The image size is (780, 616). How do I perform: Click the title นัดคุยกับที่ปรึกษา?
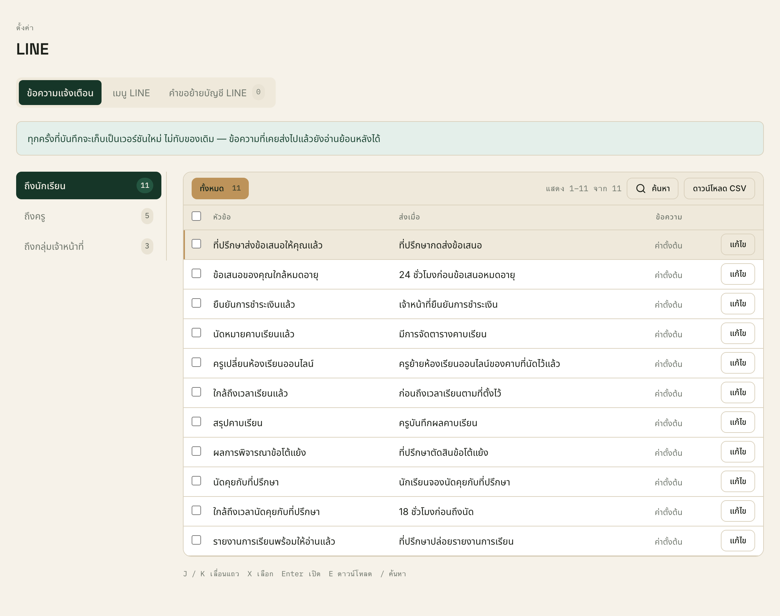click(x=246, y=482)
